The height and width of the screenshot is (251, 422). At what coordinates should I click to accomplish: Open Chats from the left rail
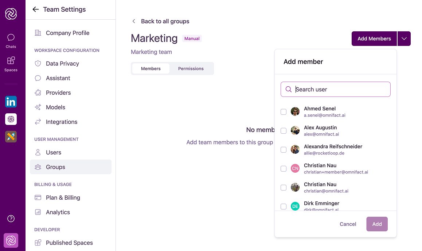point(11,41)
